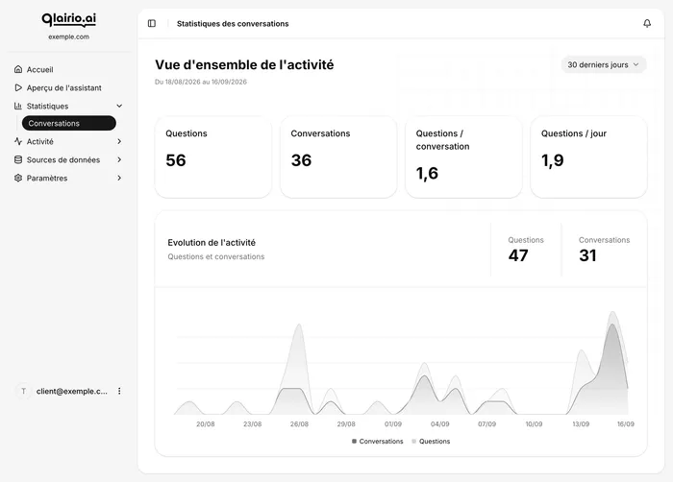The width and height of the screenshot is (673, 482).
Task: Show the Conversations total in chart header
Action: click(x=604, y=249)
